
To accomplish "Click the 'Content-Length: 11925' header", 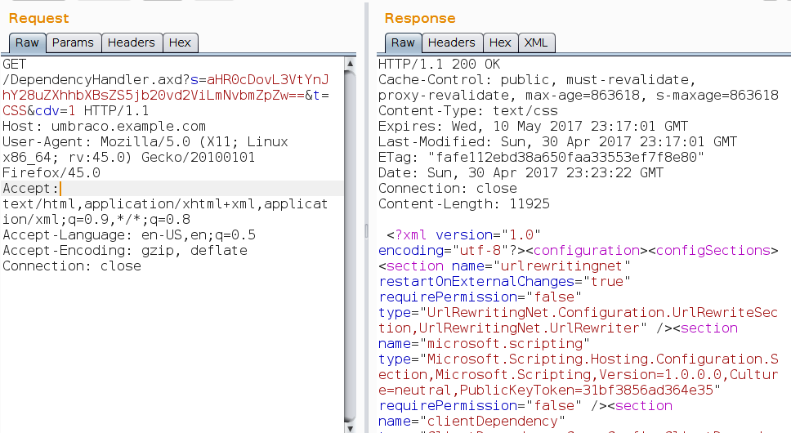I will pyautogui.click(x=464, y=204).
